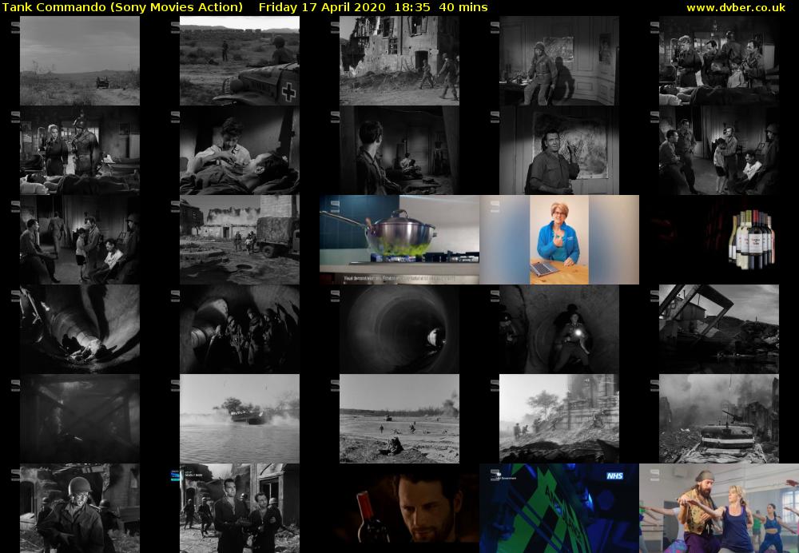The height and width of the screenshot is (553, 799).
Task: Select the empty circular tunnel thumbnail
Action: point(399,329)
